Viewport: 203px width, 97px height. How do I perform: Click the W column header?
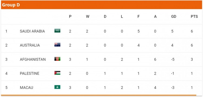pos(88,16)
